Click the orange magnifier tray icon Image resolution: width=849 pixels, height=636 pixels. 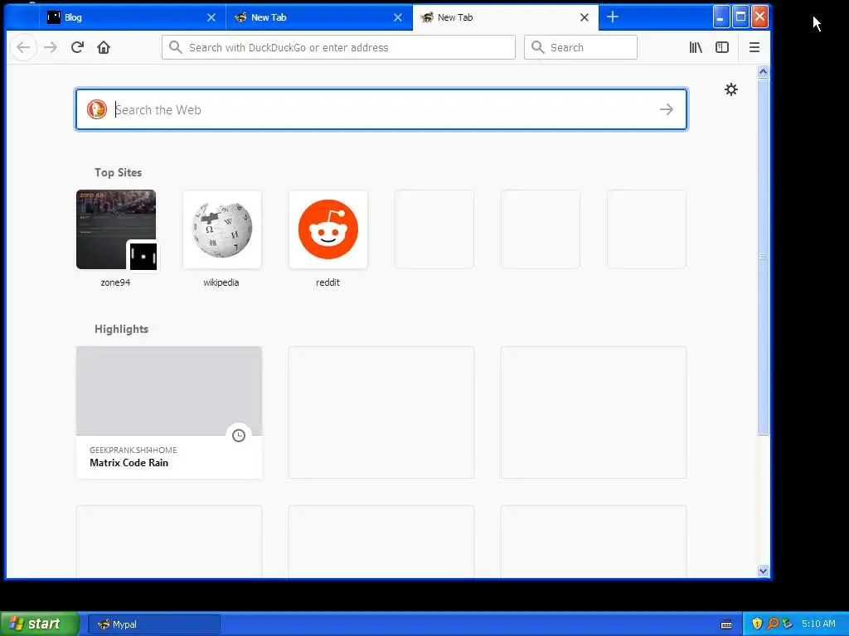click(x=773, y=624)
